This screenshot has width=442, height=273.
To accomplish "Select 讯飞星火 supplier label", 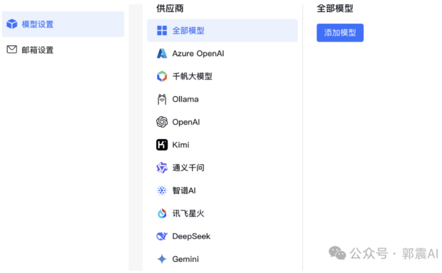I will coord(188,213).
